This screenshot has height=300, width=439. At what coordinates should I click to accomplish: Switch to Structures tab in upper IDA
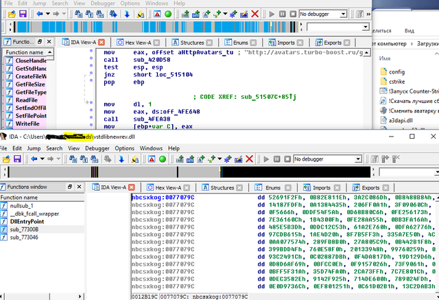click(192, 43)
